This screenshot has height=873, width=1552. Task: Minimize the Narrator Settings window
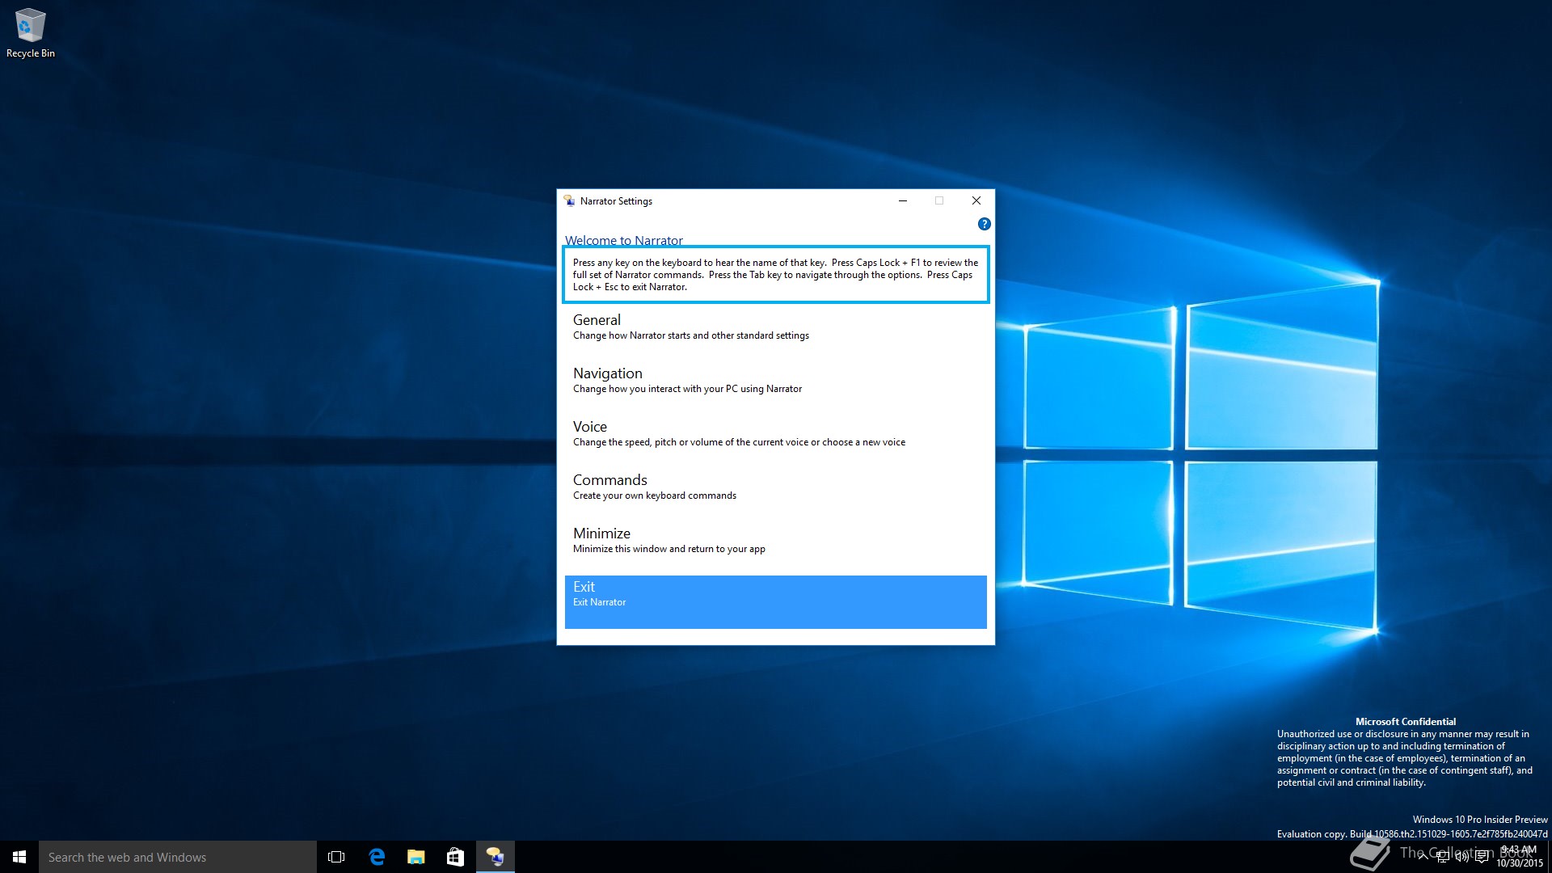tap(903, 200)
